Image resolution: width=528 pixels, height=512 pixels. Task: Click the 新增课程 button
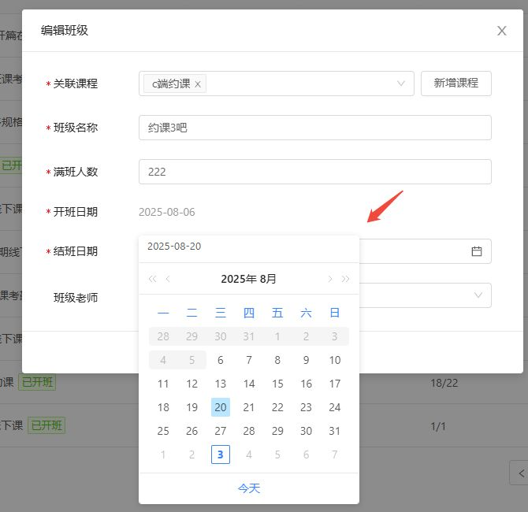[455, 83]
